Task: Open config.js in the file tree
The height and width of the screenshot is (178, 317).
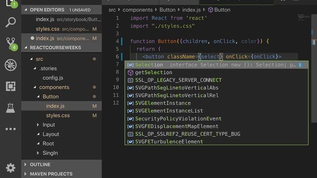Action: click(x=61, y=78)
